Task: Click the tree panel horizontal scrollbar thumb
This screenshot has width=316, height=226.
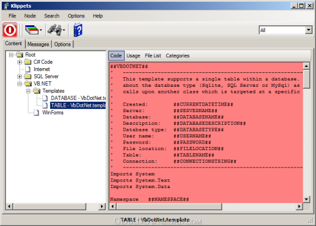Action: [x=49, y=207]
